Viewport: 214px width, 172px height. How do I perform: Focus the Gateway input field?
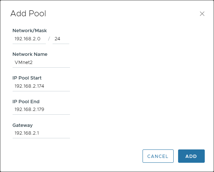pyautogui.click(x=41, y=133)
